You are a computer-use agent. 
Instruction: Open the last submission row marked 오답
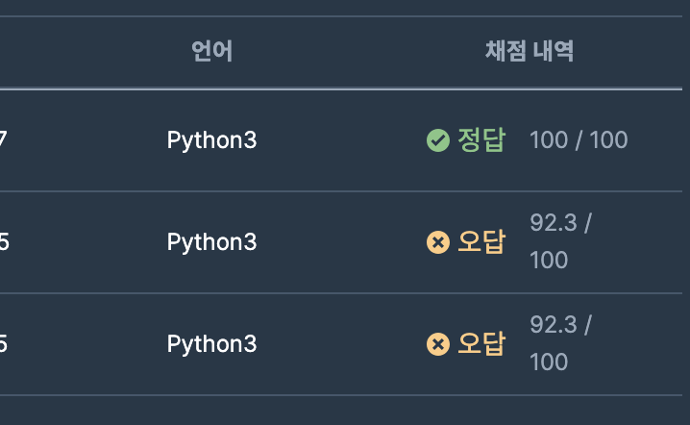click(x=341, y=344)
